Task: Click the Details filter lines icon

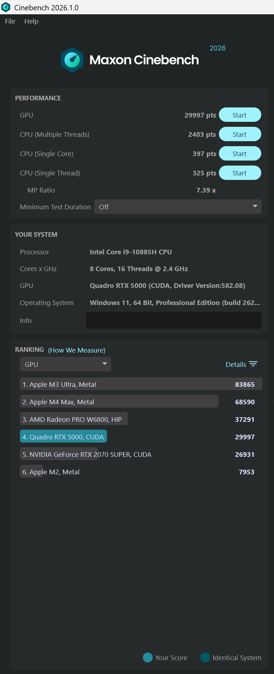Action: pyautogui.click(x=253, y=364)
